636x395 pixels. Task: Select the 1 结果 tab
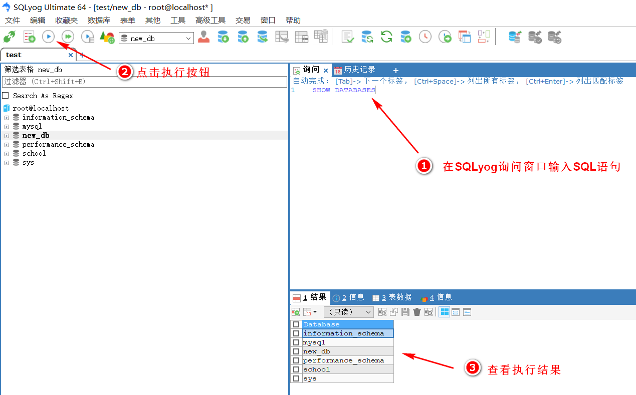tap(309, 297)
